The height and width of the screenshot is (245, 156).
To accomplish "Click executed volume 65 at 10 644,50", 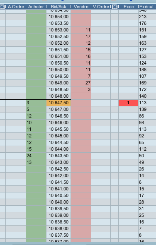I will (147, 142).
